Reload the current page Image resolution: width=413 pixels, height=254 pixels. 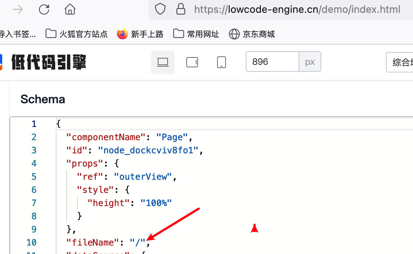44,9
